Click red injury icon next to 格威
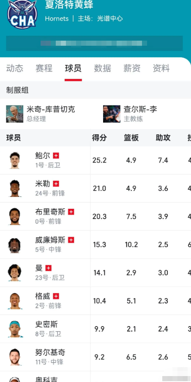 56,296
